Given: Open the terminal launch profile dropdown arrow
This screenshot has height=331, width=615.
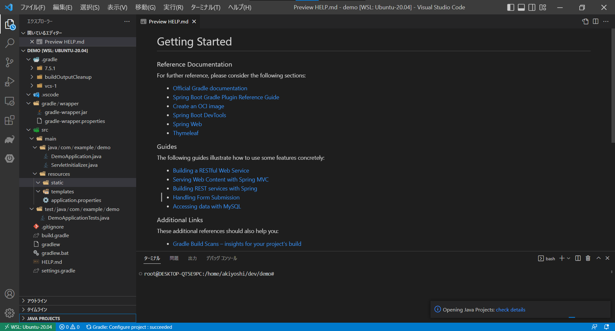Looking at the screenshot, I should pos(569,258).
